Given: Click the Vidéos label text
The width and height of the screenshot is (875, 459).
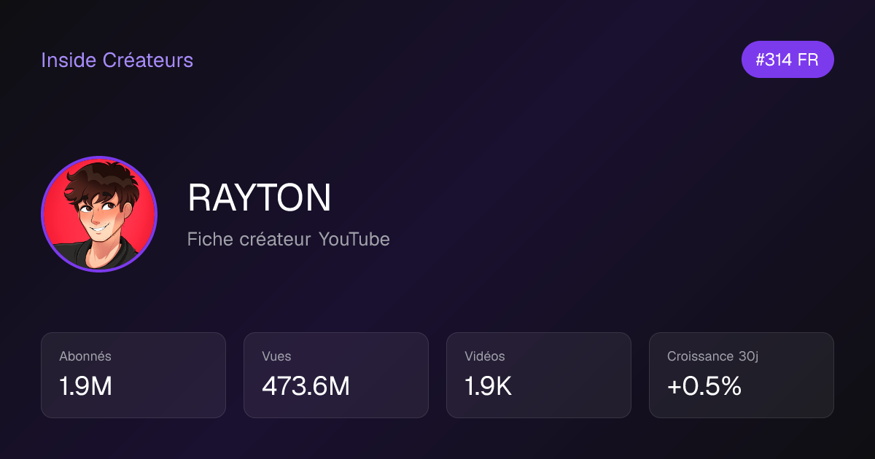Looking at the screenshot, I should (485, 356).
